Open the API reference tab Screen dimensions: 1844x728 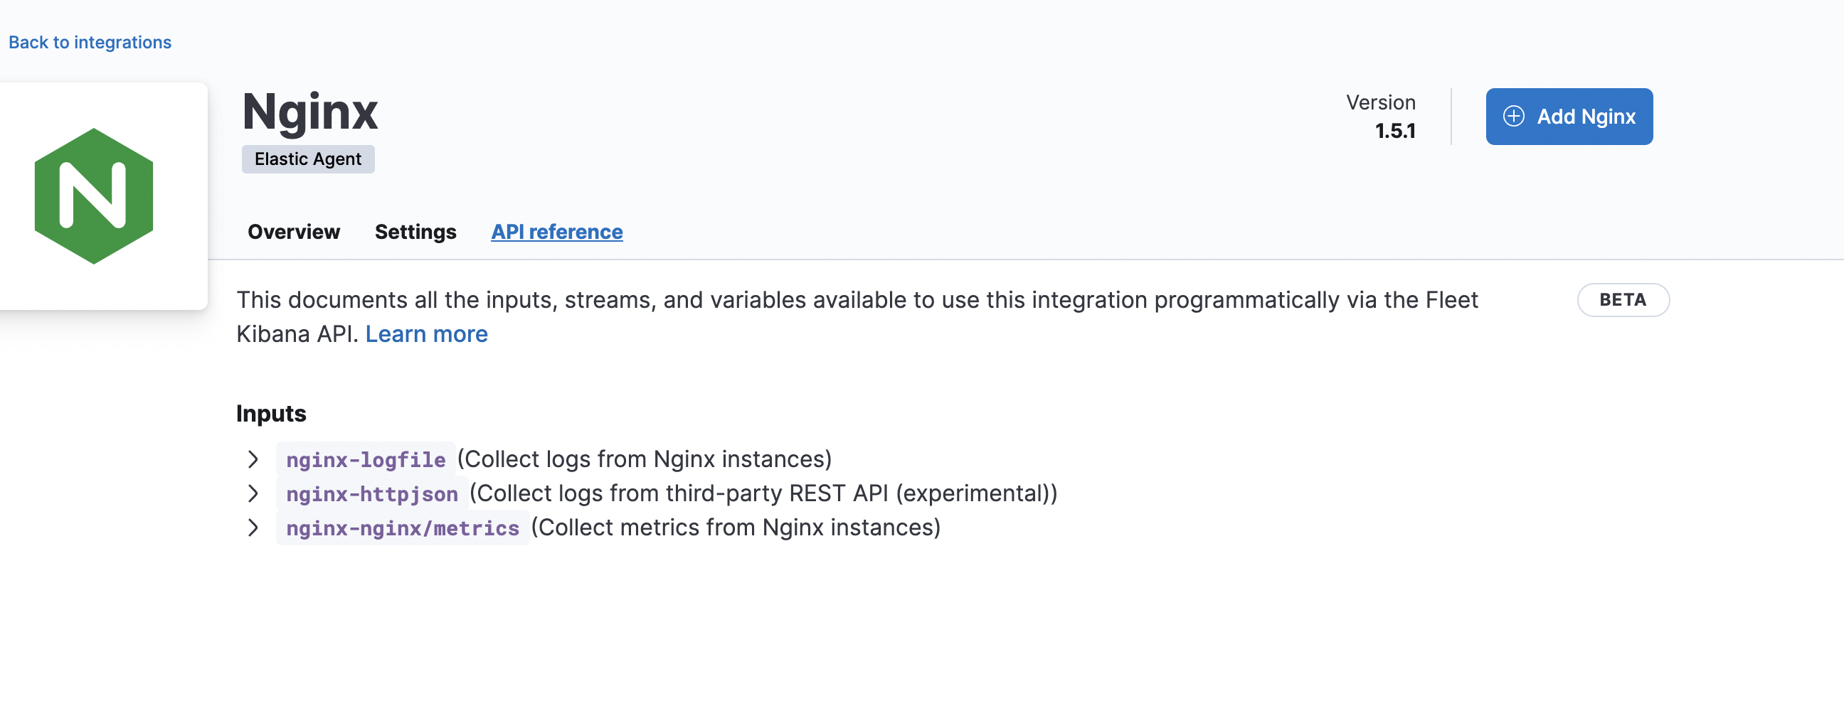556,231
